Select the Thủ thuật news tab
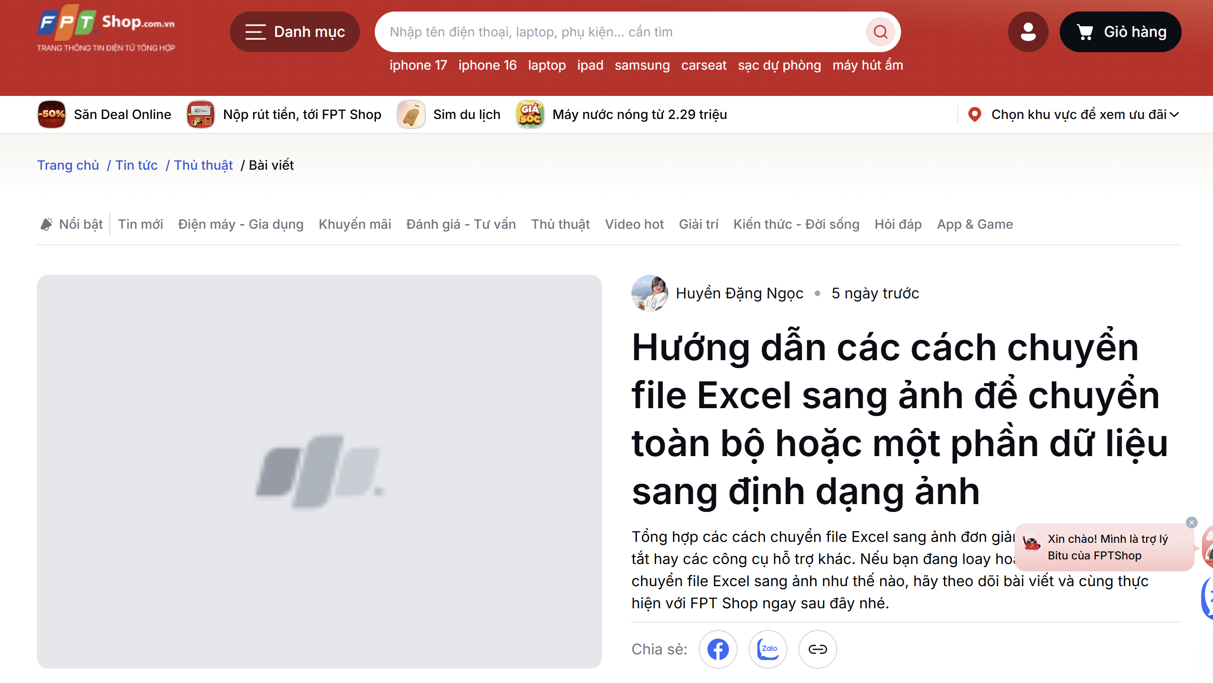The height and width of the screenshot is (683, 1213). [x=560, y=225]
